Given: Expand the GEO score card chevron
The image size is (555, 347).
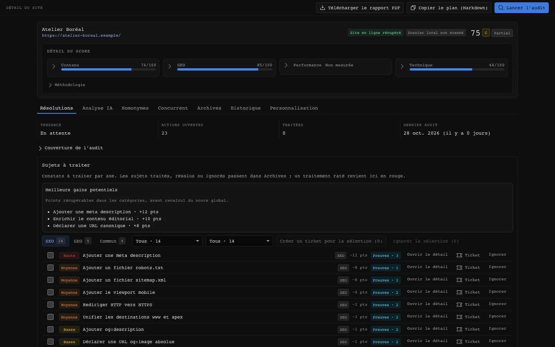Looking at the screenshot, I should [170, 66].
